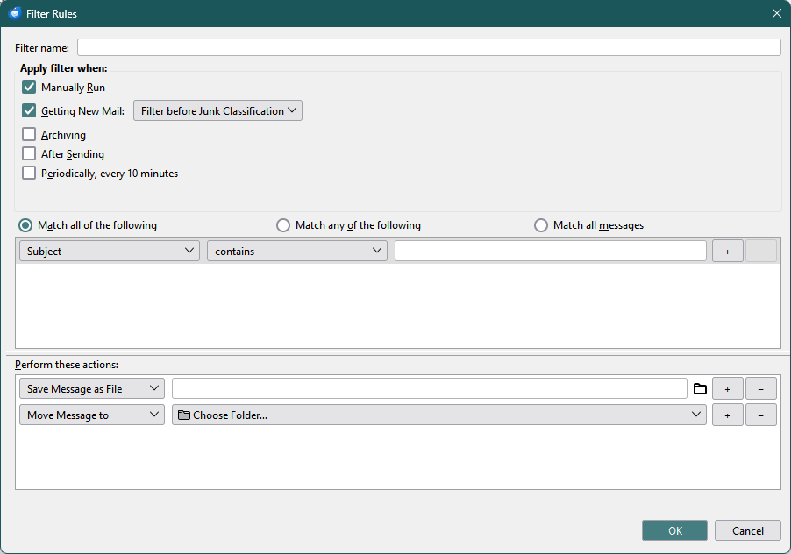Expand the Subject field dropdown

point(110,251)
